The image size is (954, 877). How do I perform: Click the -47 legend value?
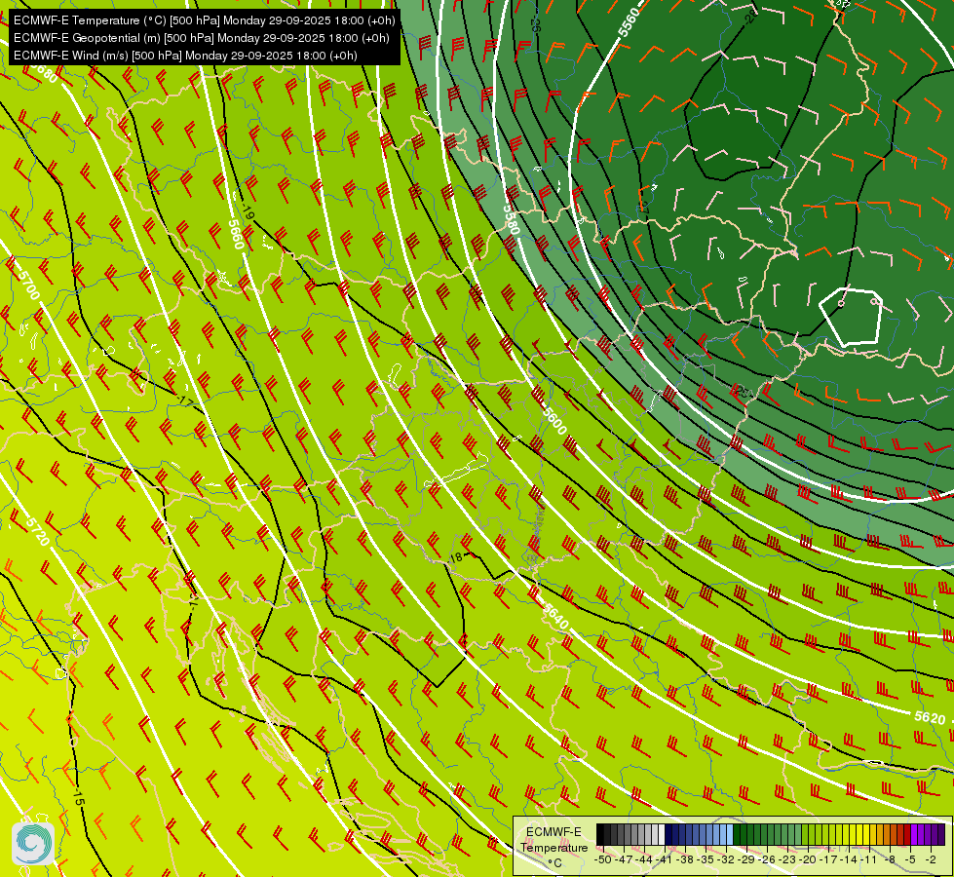pyautogui.click(x=624, y=859)
